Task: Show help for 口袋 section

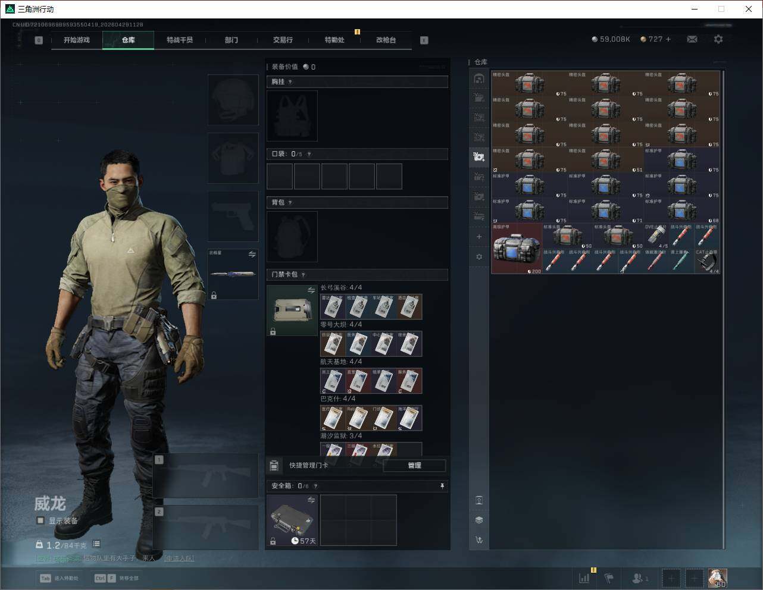Action: pos(309,154)
